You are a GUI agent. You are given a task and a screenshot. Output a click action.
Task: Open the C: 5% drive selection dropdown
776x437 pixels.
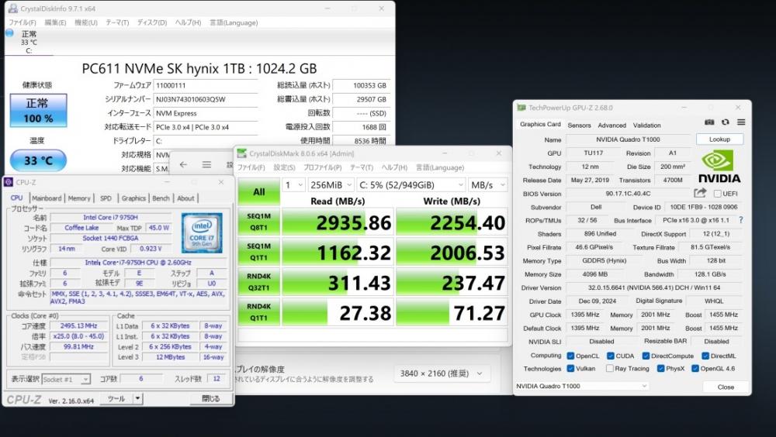(x=411, y=185)
